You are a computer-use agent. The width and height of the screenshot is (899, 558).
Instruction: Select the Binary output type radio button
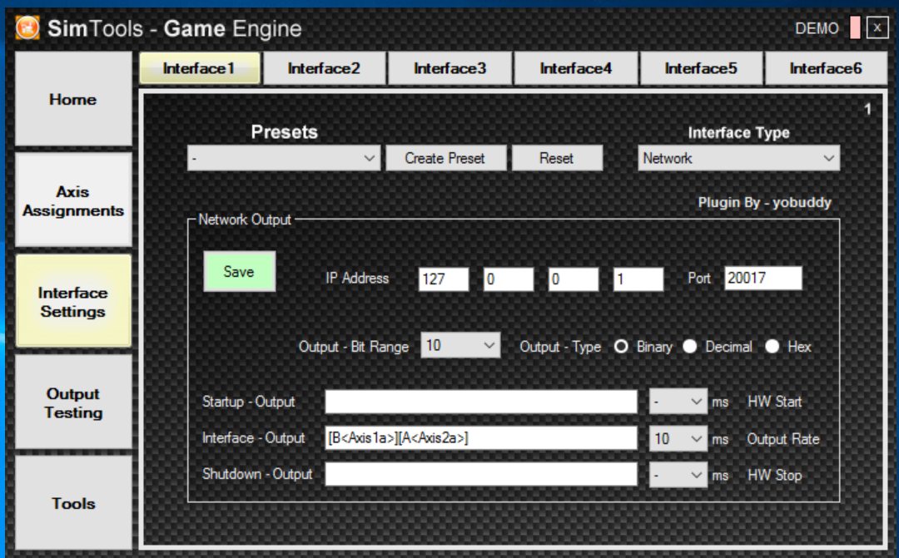[x=621, y=347]
